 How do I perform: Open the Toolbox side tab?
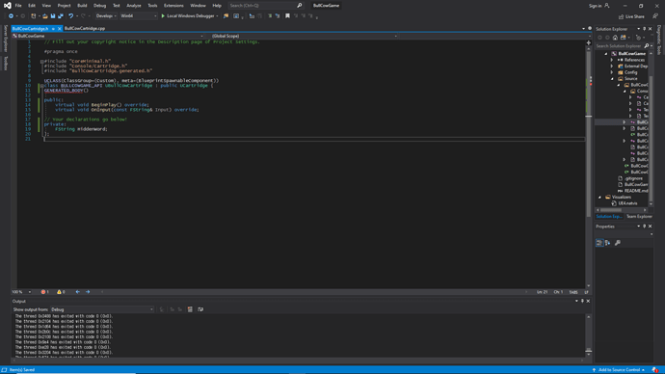click(6, 64)
